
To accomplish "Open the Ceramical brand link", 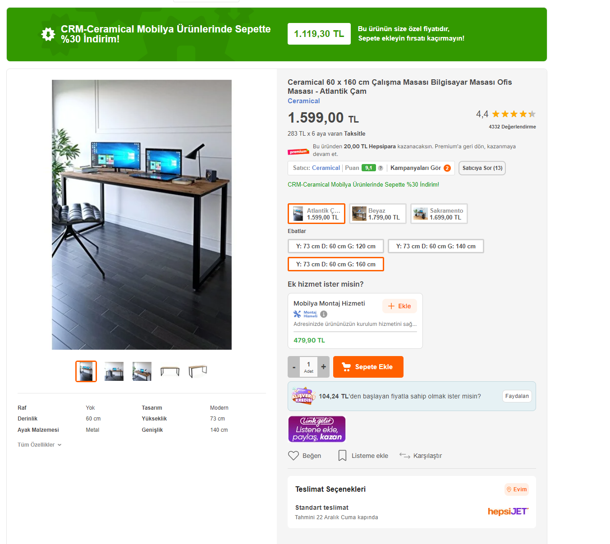I will [x=304, y=101].
